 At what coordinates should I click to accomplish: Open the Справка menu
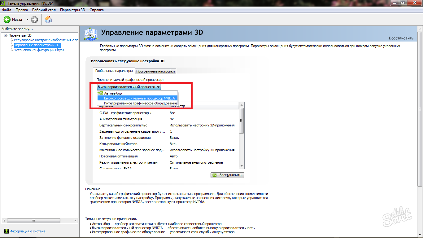coord(97,10)
